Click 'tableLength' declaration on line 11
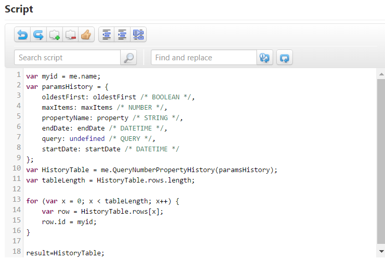Viewport: 385px width, 260px height. click(x=63, y=180)
